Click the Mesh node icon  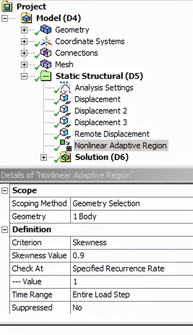[46, 64]
